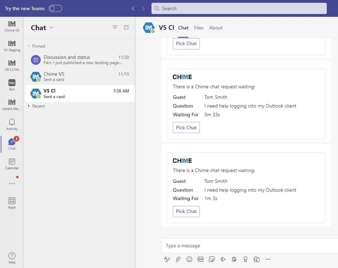
Task: Open the About tab for V5 CI
Action: [x=216, y=28]
